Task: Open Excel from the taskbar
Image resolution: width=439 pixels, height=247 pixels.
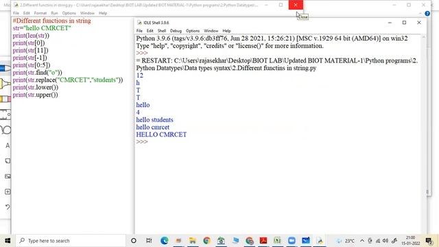Action: (277, 241)
